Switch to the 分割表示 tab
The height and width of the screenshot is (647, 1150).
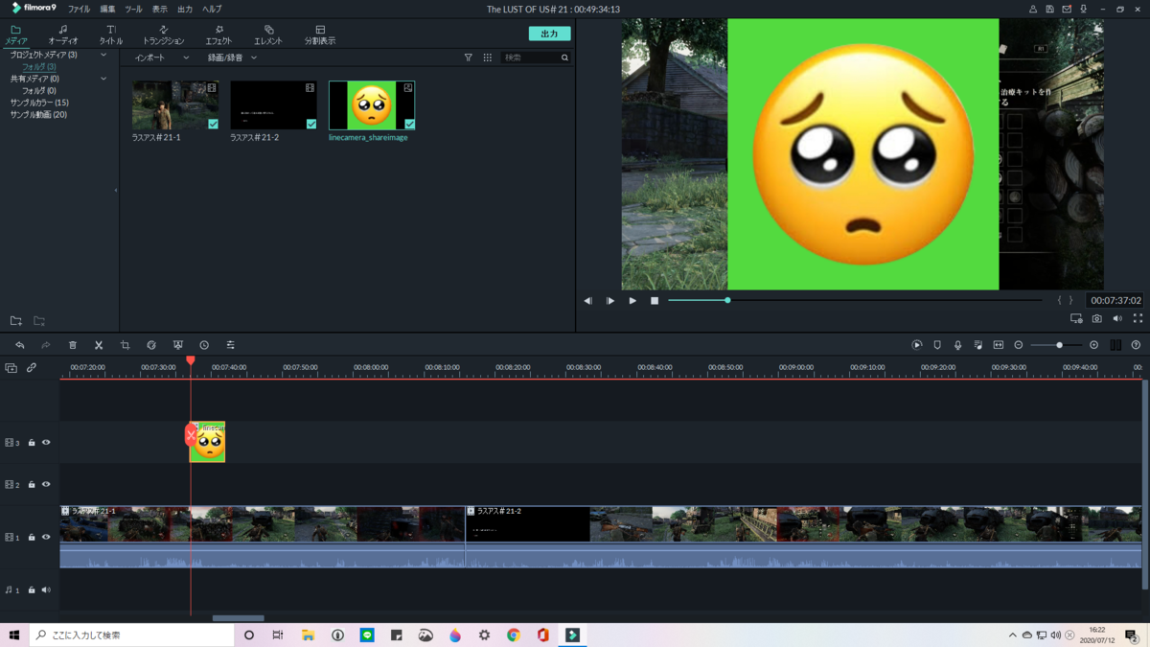[x=320, y=35]
